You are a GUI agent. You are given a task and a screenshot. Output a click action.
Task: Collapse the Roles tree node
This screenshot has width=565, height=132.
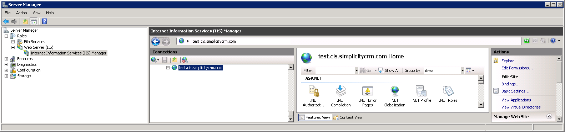pyautogui.click(x=6, y=36)
